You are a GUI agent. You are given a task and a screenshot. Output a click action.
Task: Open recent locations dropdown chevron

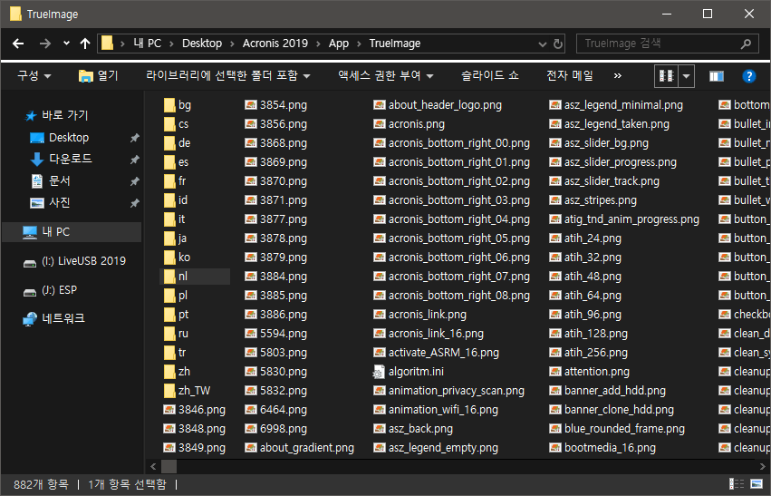tap(66, 44)
